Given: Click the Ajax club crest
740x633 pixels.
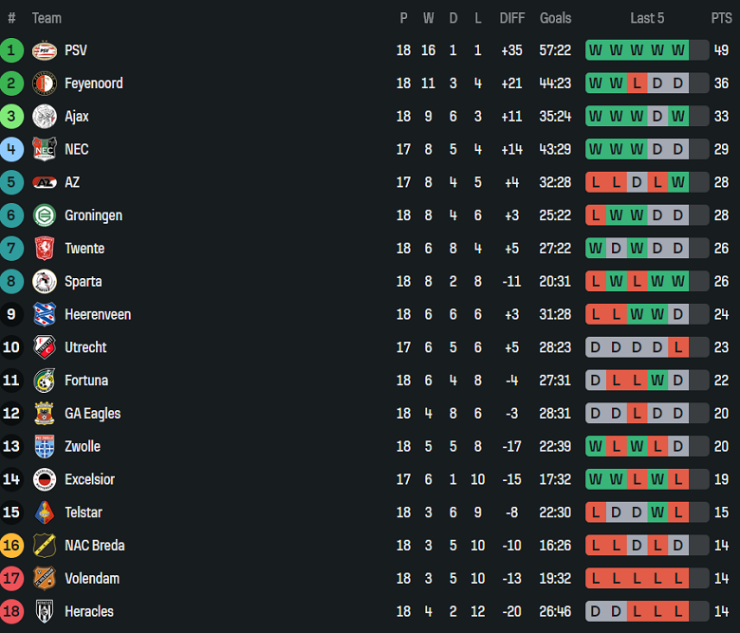Looking at the screenshot, I should click(x=45, y=117).
